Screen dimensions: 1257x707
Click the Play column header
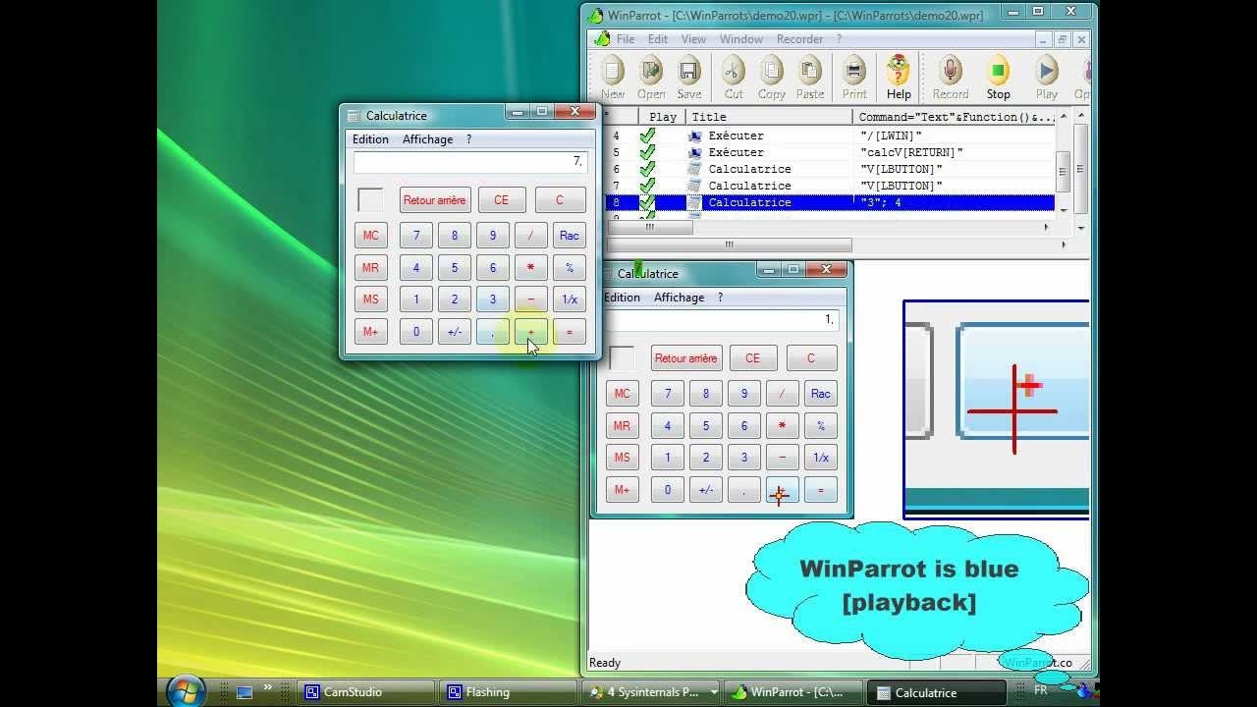click(663, 117)
